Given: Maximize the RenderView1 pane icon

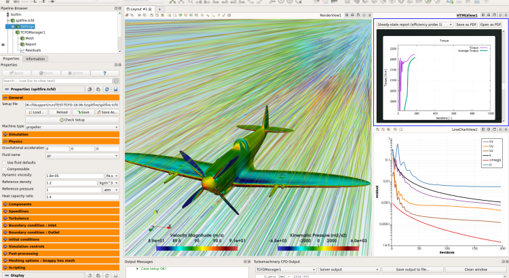Looking at the screenshot, I should (x=358, y=15).
